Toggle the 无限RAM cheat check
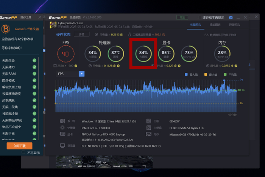Viewport: 265px width, 177px height. 34,74
